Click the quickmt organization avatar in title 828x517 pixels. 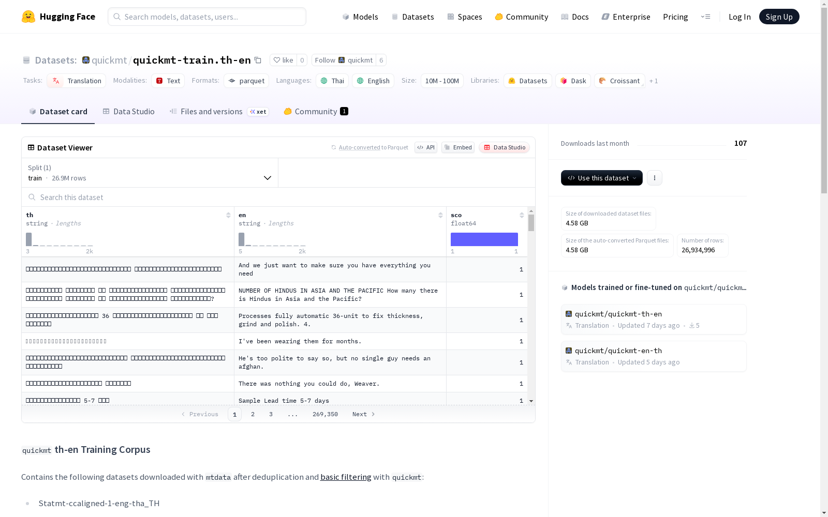click(x=86, y=60)
